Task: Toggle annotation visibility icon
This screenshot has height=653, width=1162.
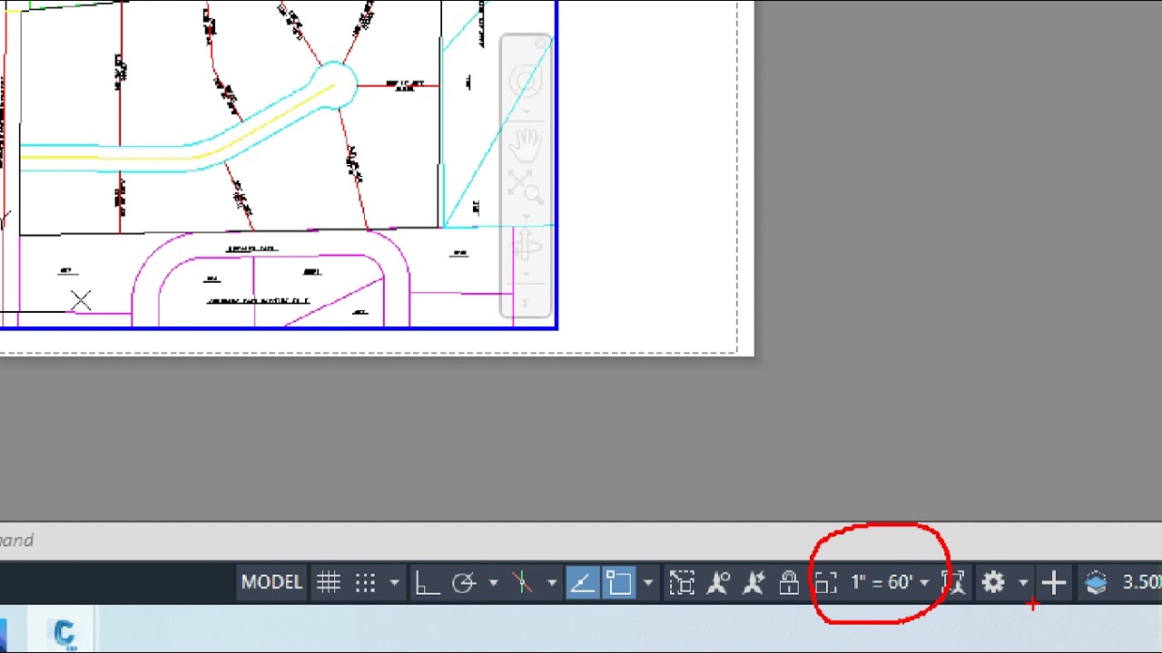Action: pyautogui.click(x=718, y=582)
